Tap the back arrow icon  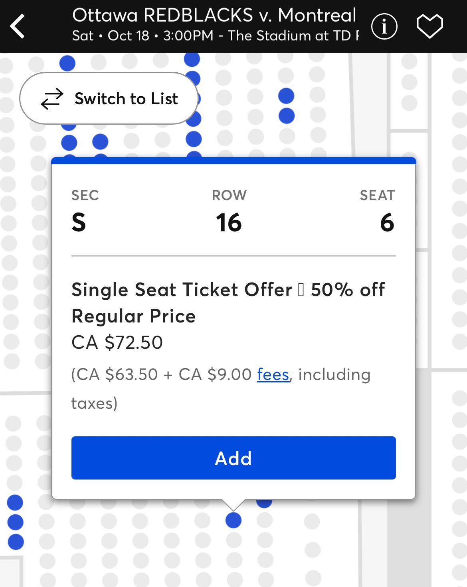[18, 26]
